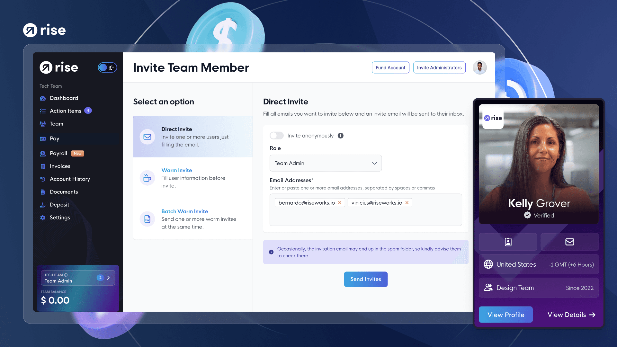The width and height of the screenshot is (617, 347).
Task: Click the info icon in the spam notice
Action: [271, 252]
